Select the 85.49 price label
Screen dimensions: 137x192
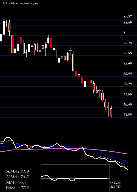pos(128,43)
